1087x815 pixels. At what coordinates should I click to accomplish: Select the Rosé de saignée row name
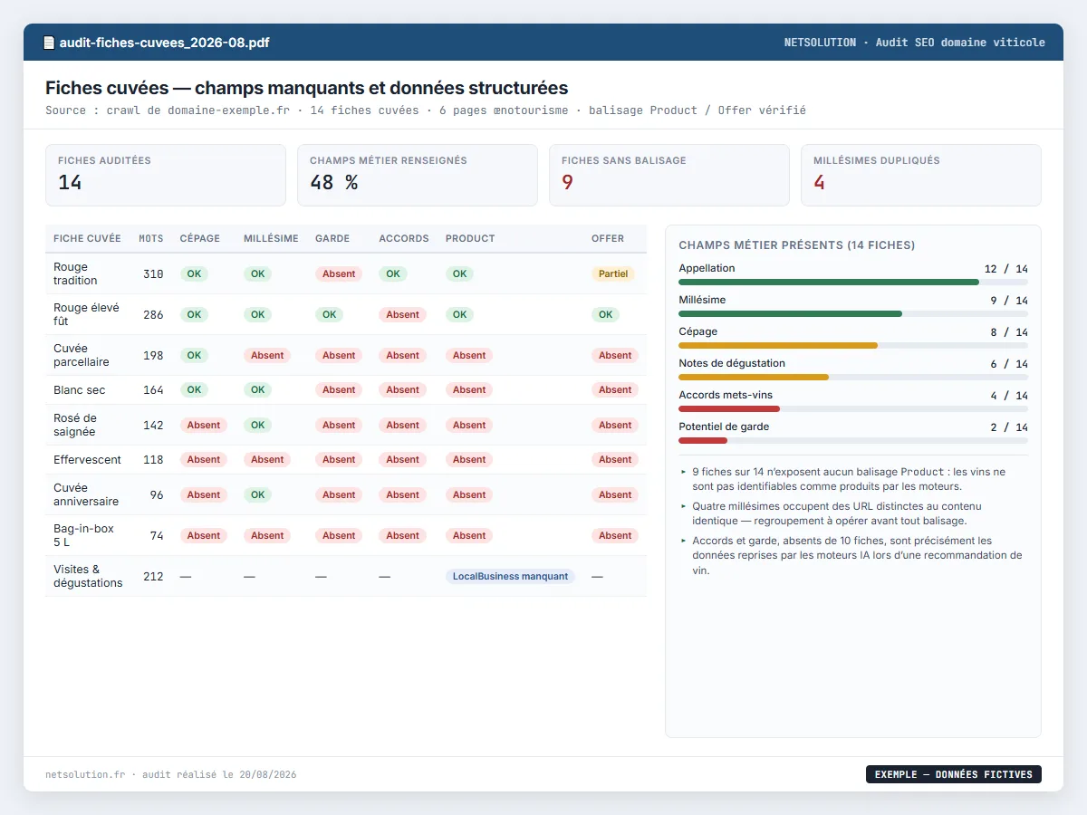coord(75,425)
